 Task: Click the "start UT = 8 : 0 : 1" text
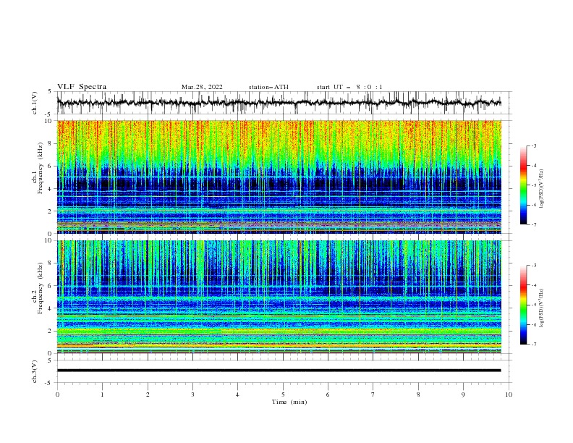[x=349, y=87]
